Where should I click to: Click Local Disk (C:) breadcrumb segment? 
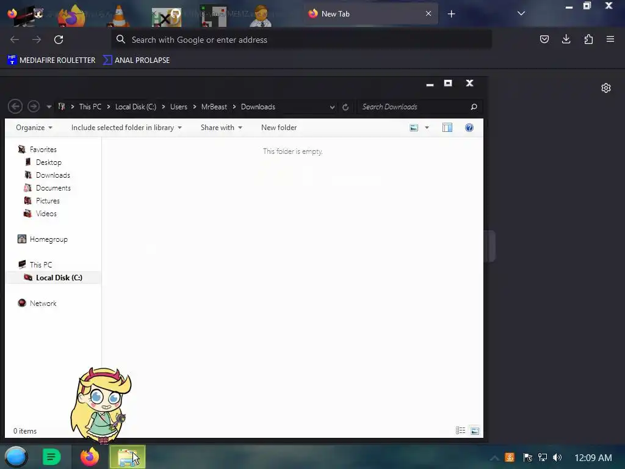click(135, 107)
